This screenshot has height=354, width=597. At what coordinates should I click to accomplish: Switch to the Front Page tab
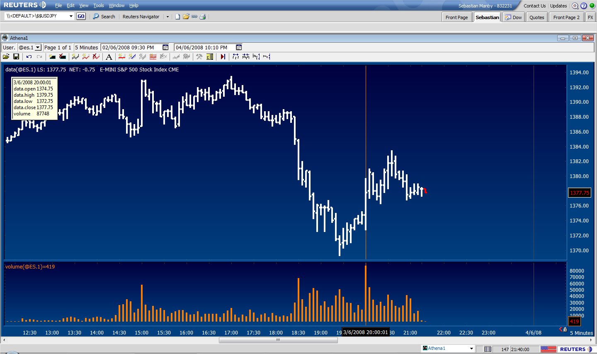456,17
